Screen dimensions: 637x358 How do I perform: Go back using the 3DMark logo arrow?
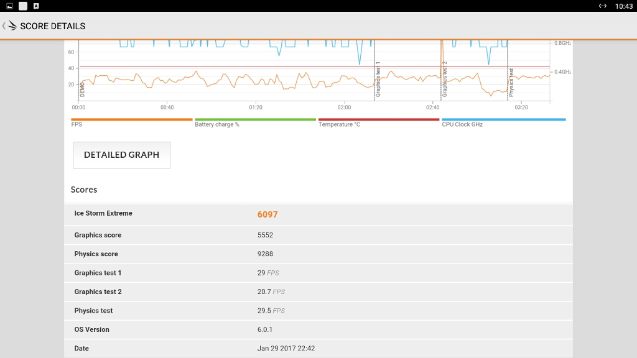9,26
